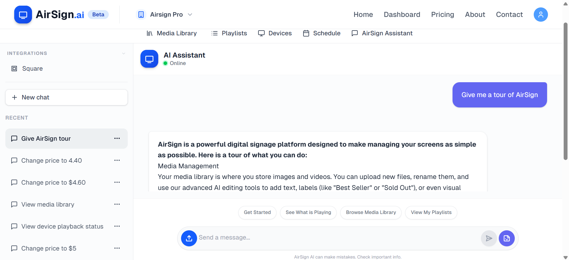The image size is (569, 260).
Task: Open the Give AirSign tour chat
Action: click(66, 139)
